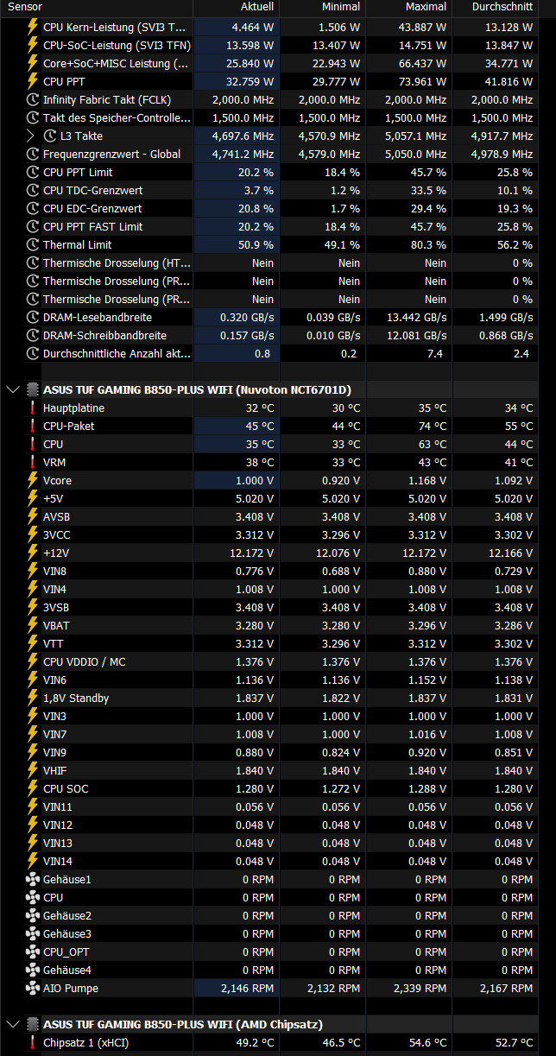Click the Aktuell column header

tap(237, 7)
